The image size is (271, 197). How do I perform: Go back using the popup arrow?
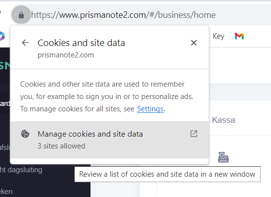[x=25, y=43]
